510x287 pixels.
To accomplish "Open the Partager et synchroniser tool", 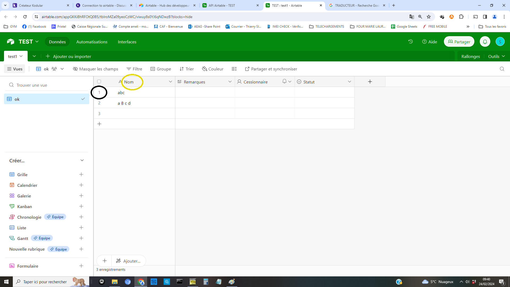I will [x=271, y=69].
